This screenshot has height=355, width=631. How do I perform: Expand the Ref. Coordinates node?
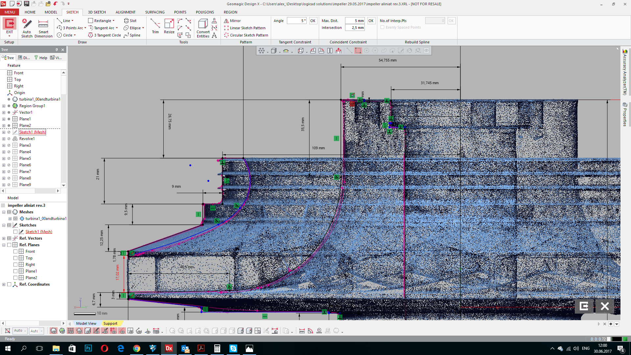[x=4, y=284]
